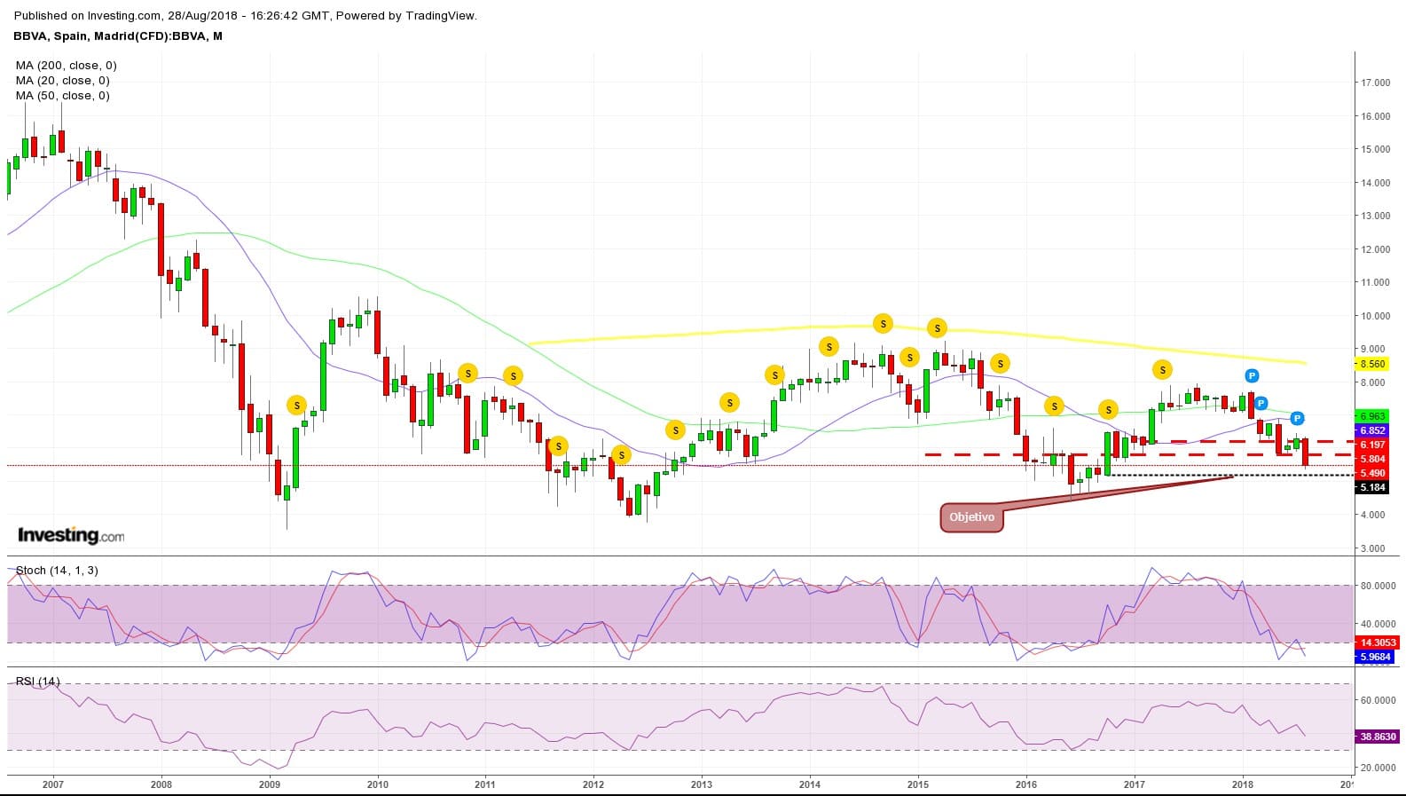
Task: Select the Objetivo callout label
Action: click(971, 517)
